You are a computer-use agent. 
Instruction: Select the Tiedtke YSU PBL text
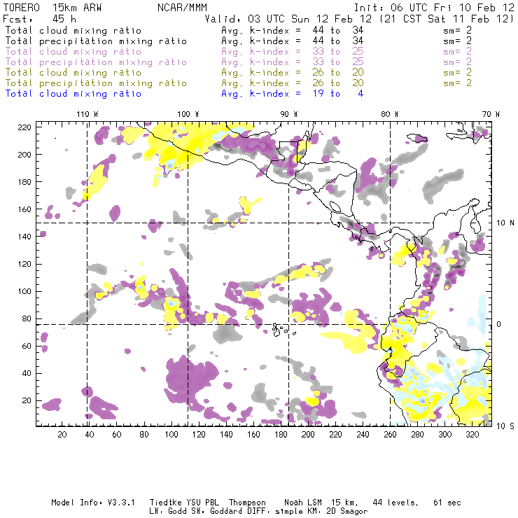pyautogui.click(x=184, y=503)
